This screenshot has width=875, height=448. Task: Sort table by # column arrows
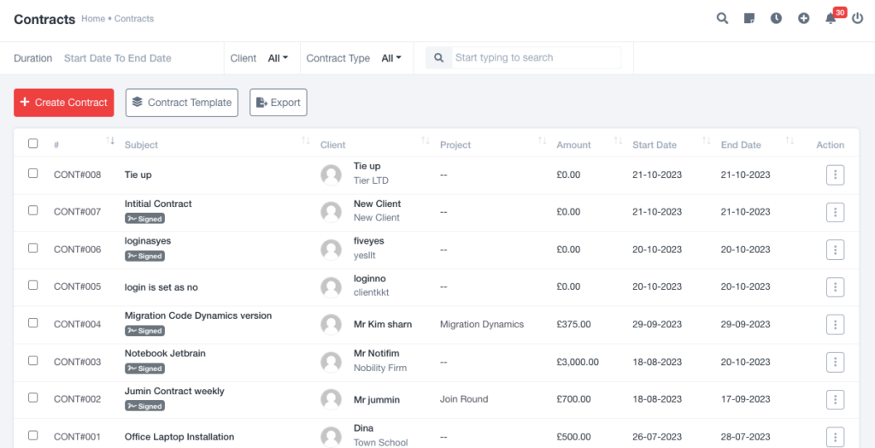point(110,141)
